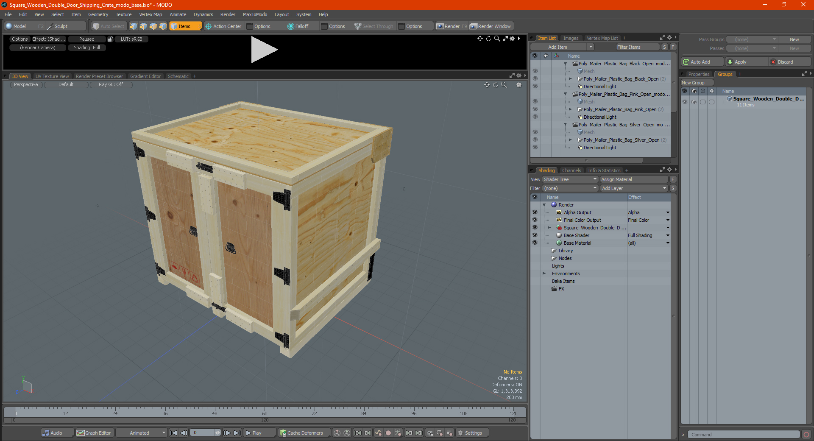The image size is (814, 441).
Task: Select the Action Center tool
Action: click(223, 26)
